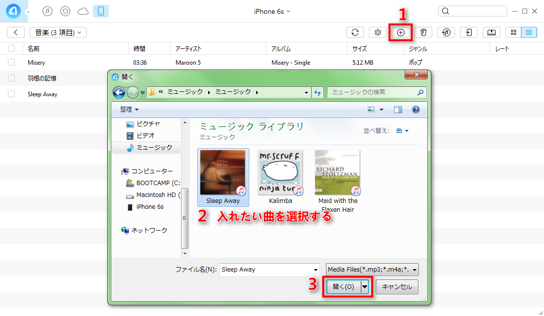The image size is (544, 316).
Task: Click the sidebar scrollbar thumb
Action: coord(184,218)
